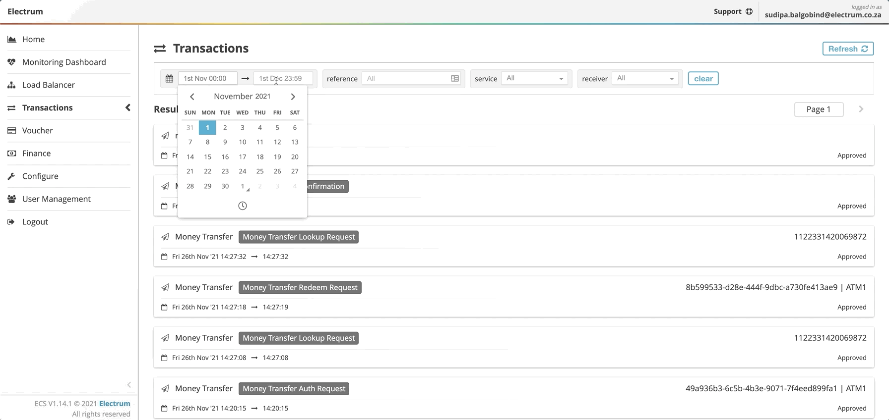Advance calendar to next month
The width and height of the screenshot is (889, 420).
[x=293, y=97]
